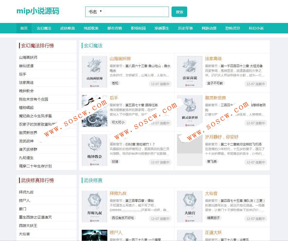Open latest chapter 第四百七十五章 猪队友

click(243, 201)
